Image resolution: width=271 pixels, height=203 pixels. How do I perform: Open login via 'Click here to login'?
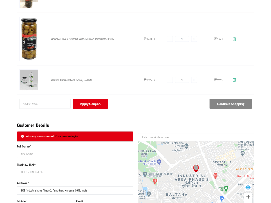[66, 136]
